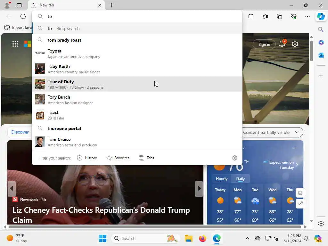Go to the previous news story arrow
Viewport: 328px width, 246px height.
pos(12,189)
